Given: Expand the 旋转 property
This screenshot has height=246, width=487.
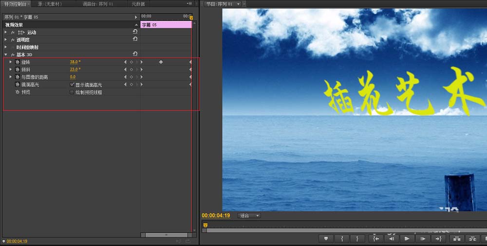Looking at the screenshot, I should [11, 62].
